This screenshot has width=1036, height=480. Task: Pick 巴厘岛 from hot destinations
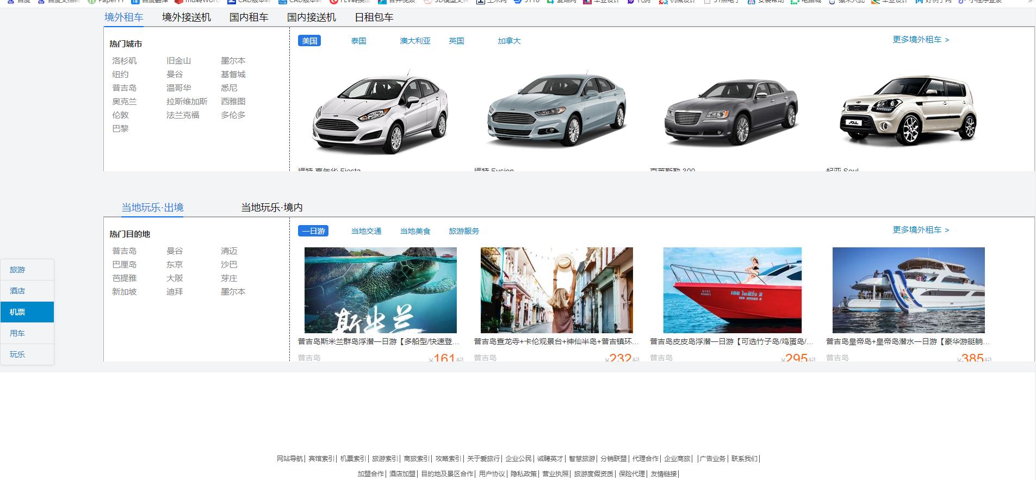click(125, 265)
